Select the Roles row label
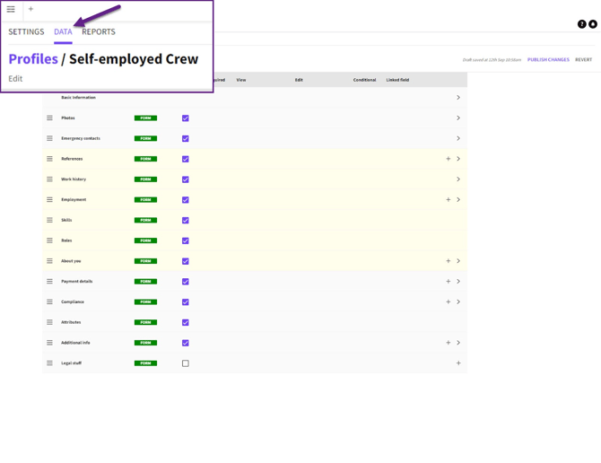The width and height of the screenshot is (601, 463). (66, 240)
